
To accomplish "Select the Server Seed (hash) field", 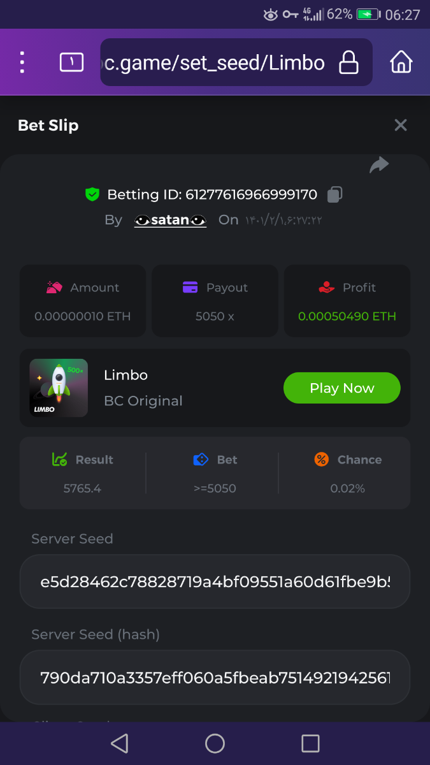I will coord(215,677).
